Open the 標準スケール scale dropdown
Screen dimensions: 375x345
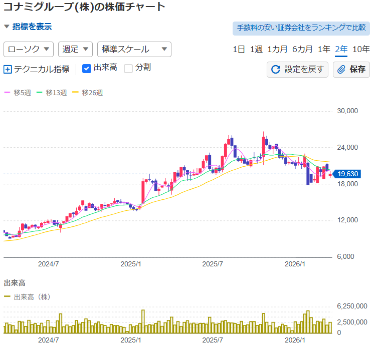click(134, 49)
